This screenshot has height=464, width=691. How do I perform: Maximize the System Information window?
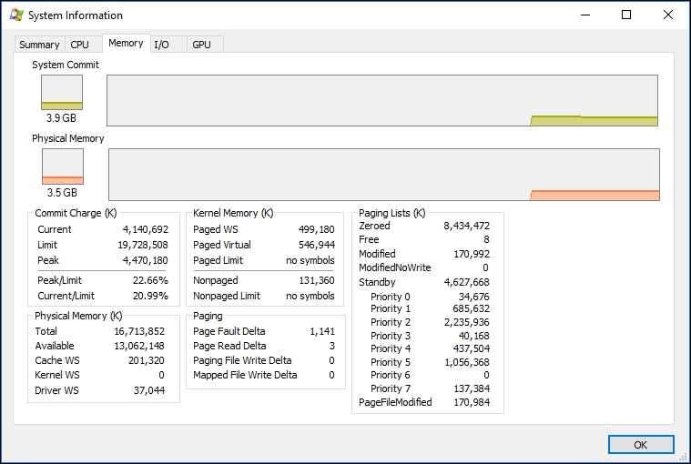626,15
